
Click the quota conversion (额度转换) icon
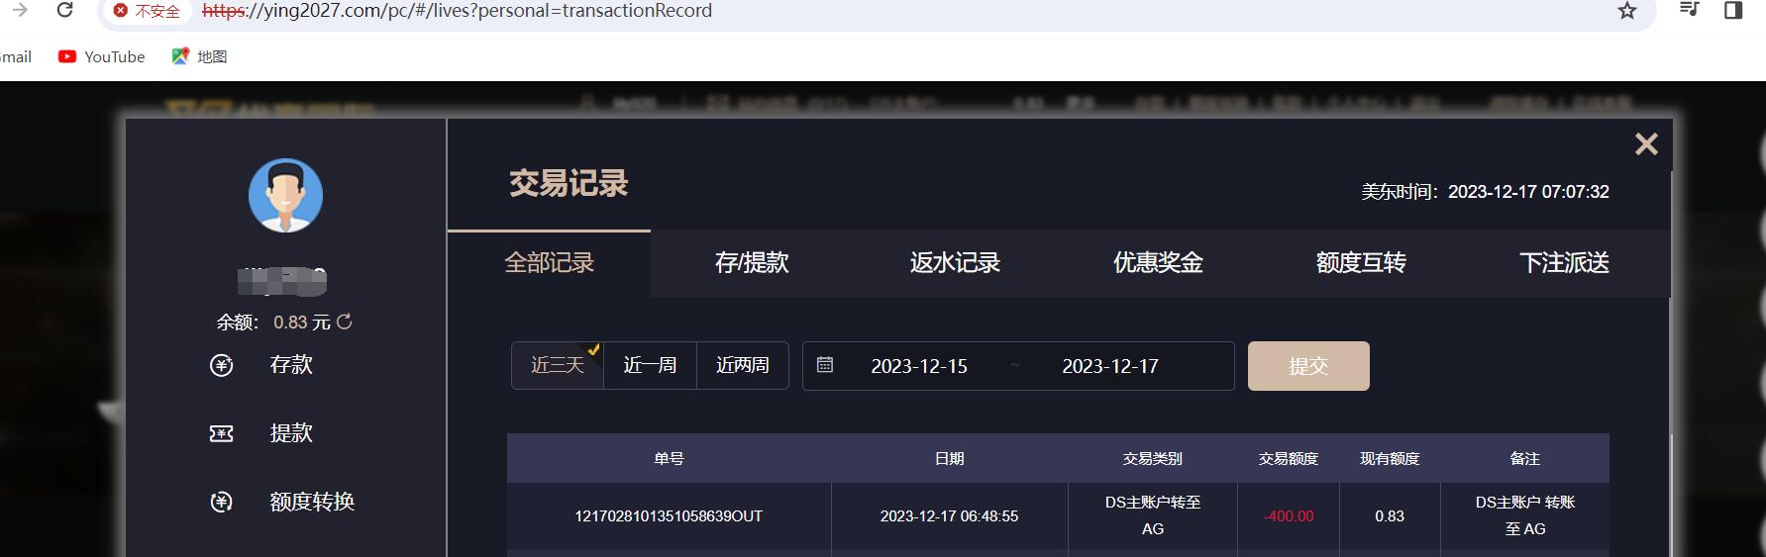click(x=222, y=502)
